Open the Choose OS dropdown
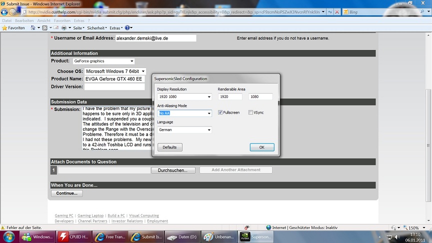Viewport: 432px width, 243px height. (x=115, y=71)
